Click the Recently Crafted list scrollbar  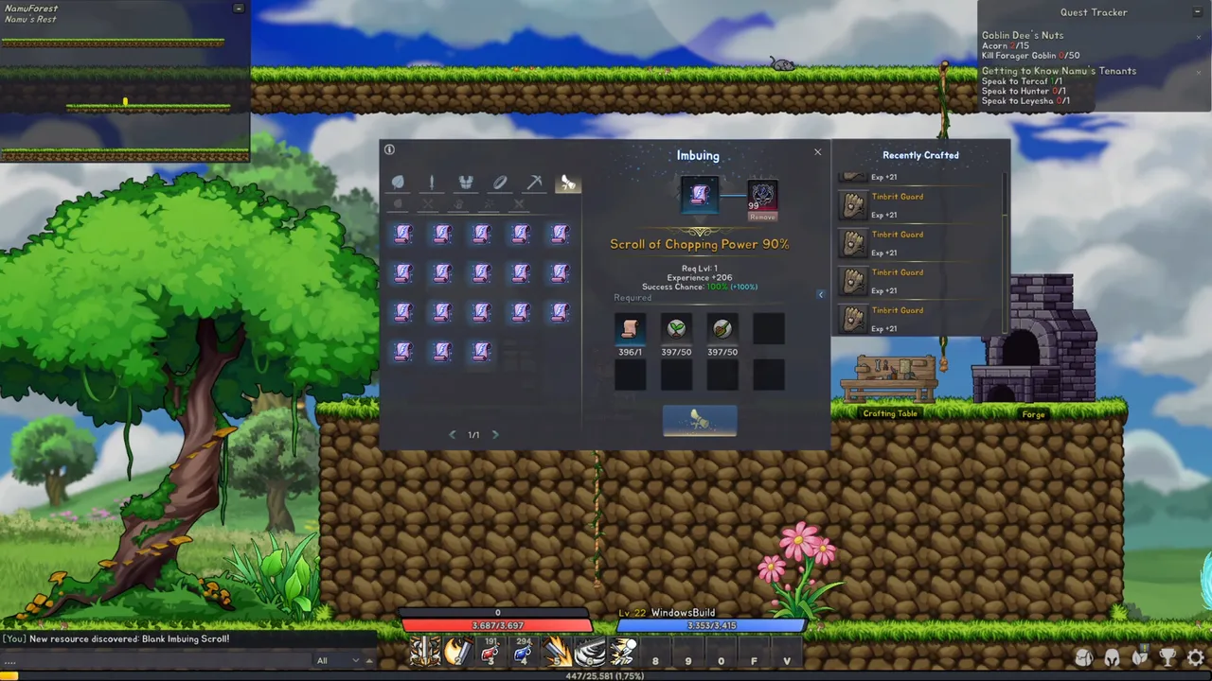click(1006, 251)
